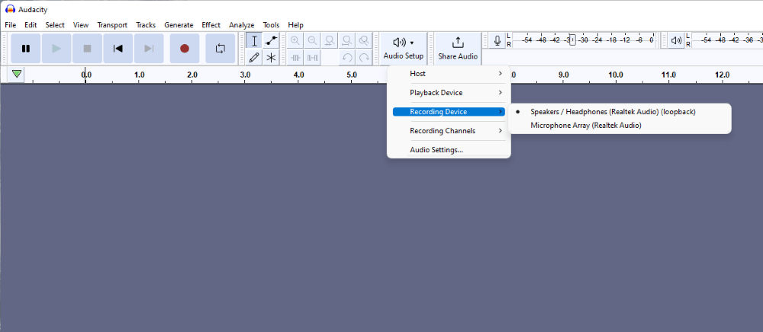Adjust the recording level slider handle
This screenshot has height=332, width=763.
tap(572, 40)
